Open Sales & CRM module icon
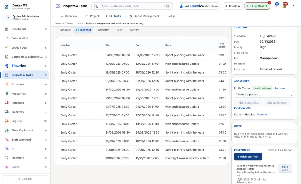Image resolution: width=301 pixels, height=184 pixels. point(7,38)
